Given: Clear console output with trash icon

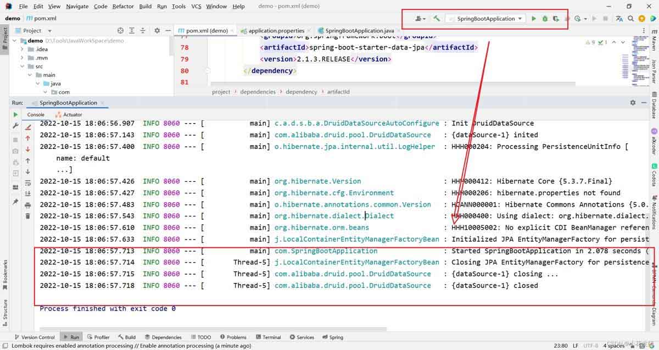Looking at the screenshot, I should point(27,216).
